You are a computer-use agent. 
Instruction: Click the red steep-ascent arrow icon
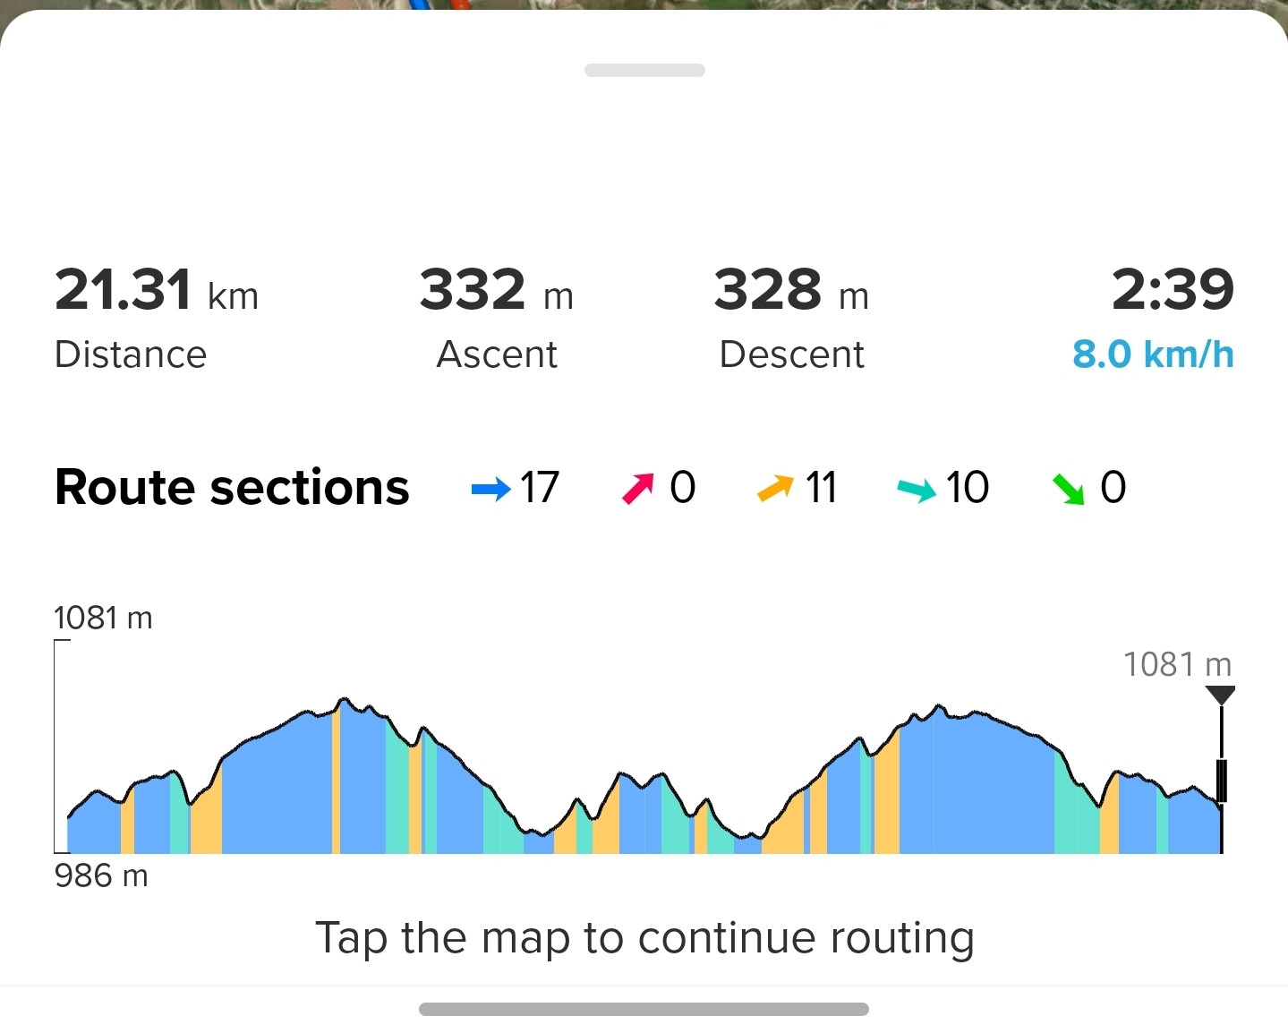[x=638, y=489]
